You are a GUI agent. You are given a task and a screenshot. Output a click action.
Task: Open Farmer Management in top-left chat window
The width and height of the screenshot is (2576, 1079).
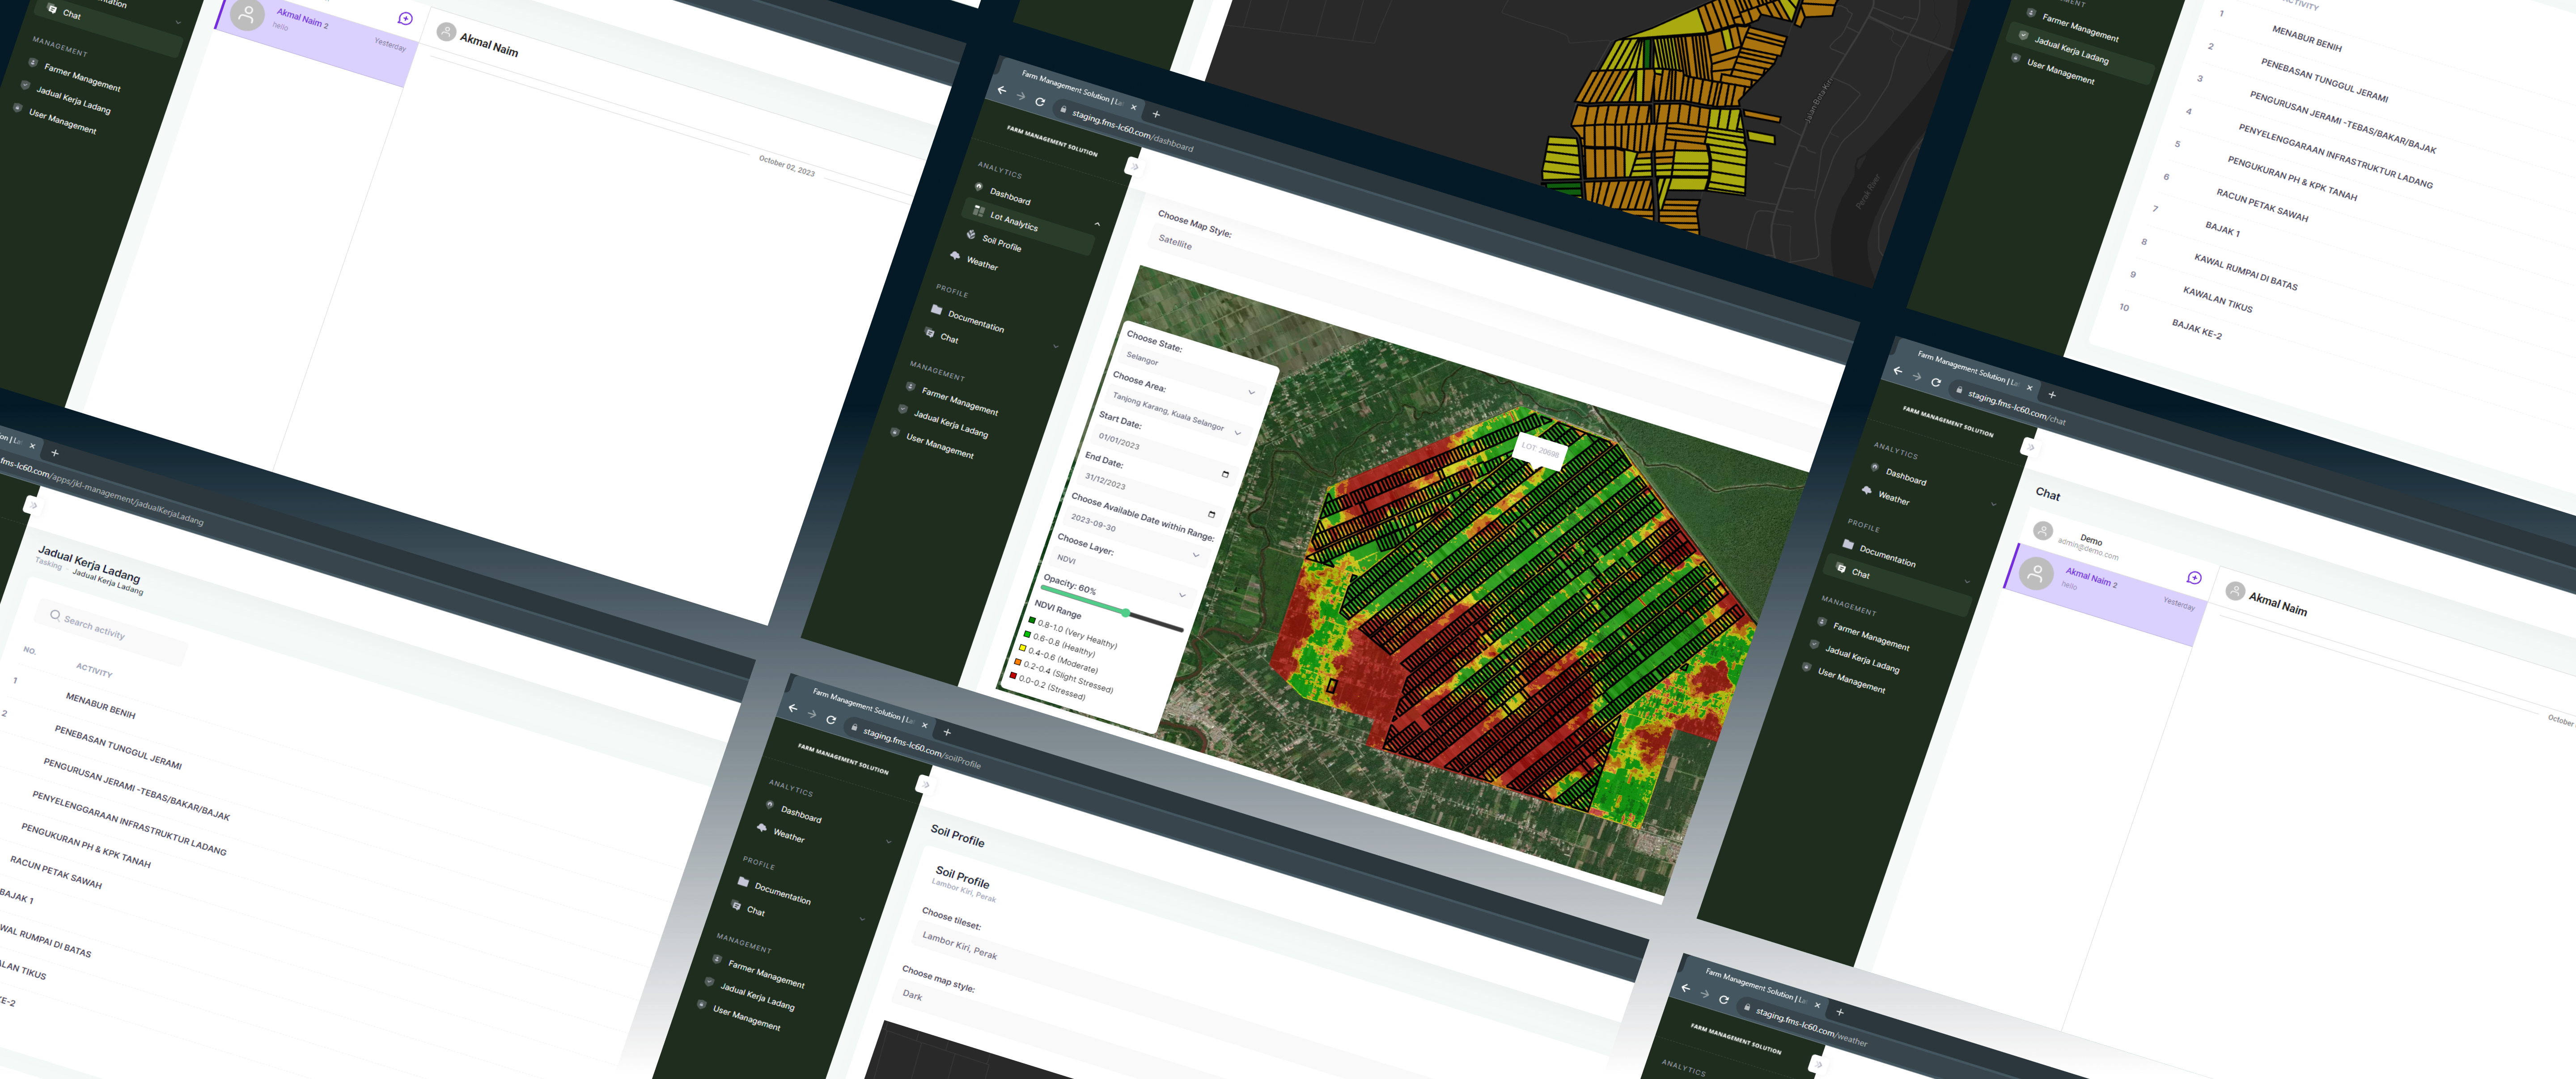click(82, 78)
